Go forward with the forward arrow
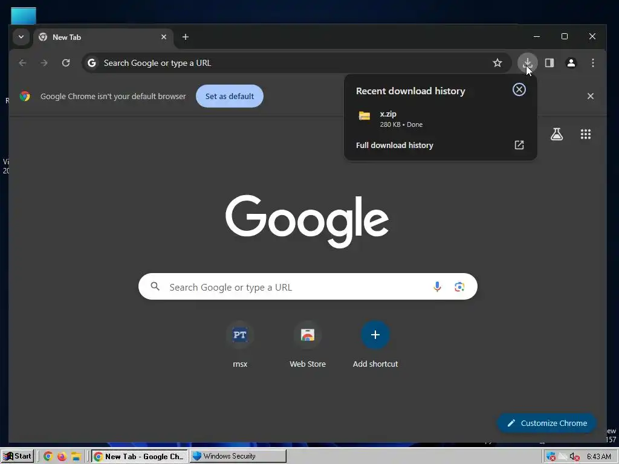619x464 pixels. pyautogui.click(x=44, y=63)
